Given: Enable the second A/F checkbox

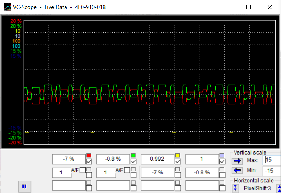Looking at the screenshot, I should click(127, 169).
